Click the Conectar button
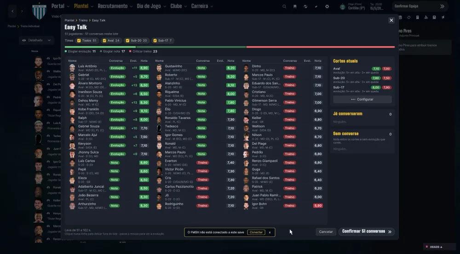Viewport: 460px width, 254px height. tap(256, 232)
